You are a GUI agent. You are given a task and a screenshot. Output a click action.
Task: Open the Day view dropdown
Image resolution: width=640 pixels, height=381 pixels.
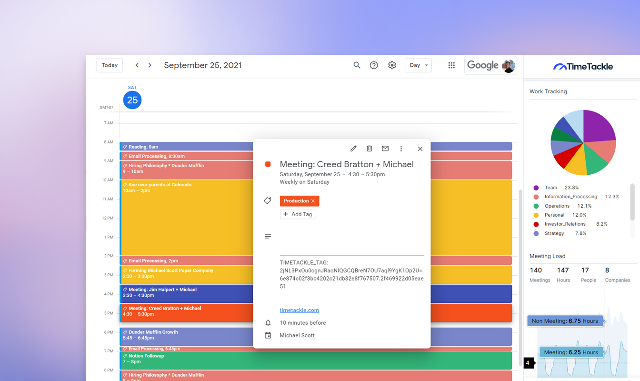[418, 65]
